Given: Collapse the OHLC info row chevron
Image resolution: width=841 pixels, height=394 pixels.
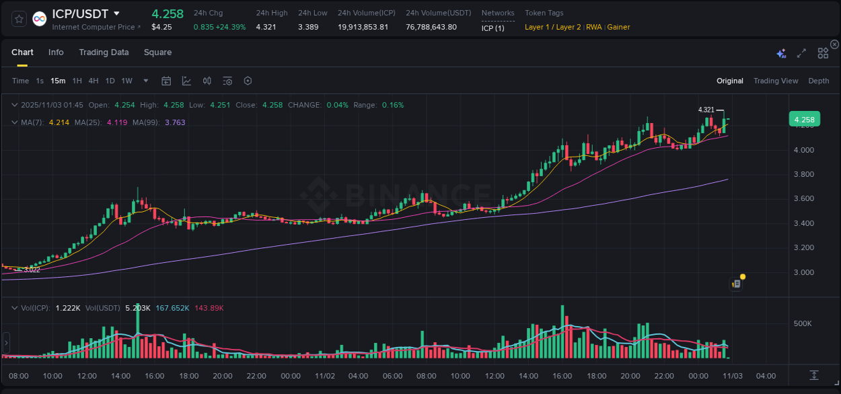Looking at the screenshot, I should point(14,105).
